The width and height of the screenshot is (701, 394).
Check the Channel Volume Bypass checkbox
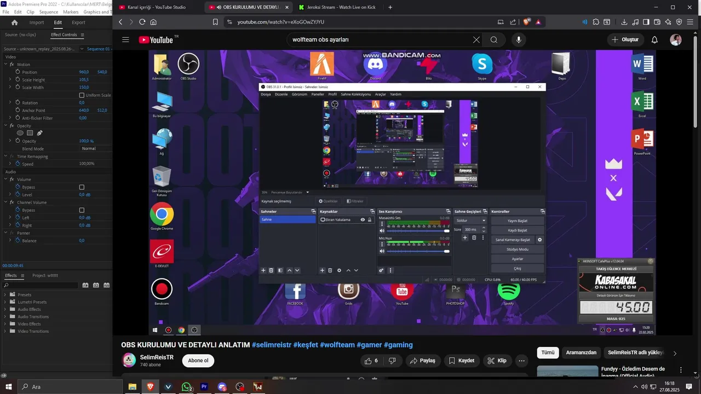pyautogui.click(x=82, y=210)
